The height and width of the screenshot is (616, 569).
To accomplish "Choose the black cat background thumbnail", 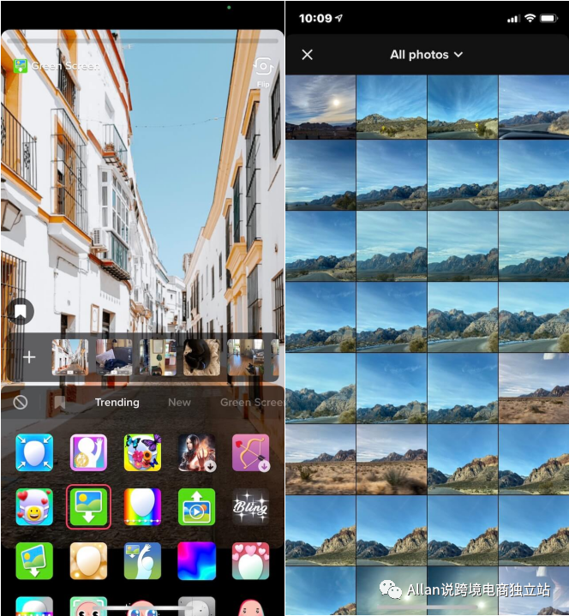I will pos(201,357).
